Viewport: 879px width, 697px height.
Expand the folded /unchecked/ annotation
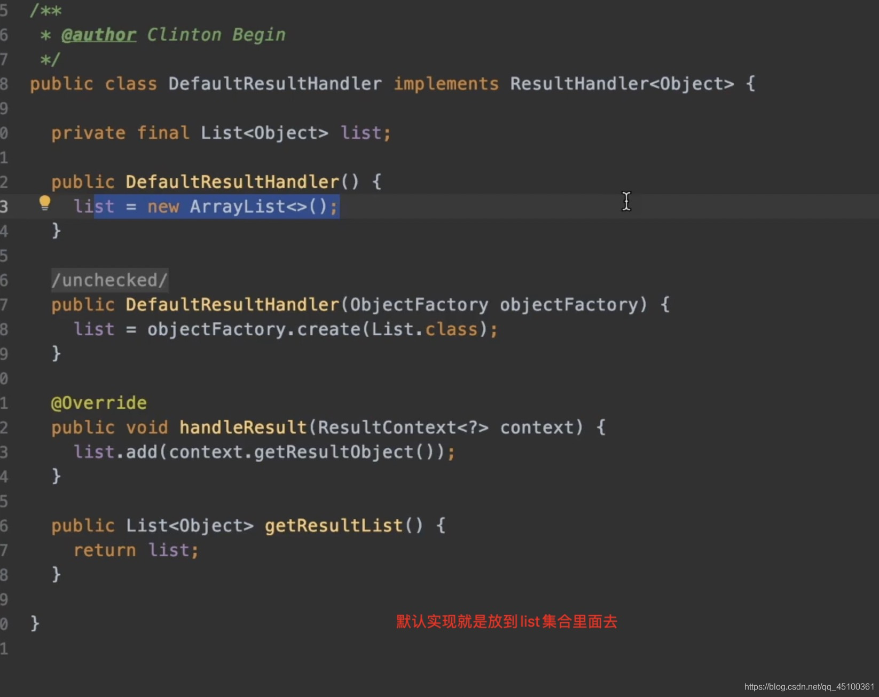coord(109,280)
